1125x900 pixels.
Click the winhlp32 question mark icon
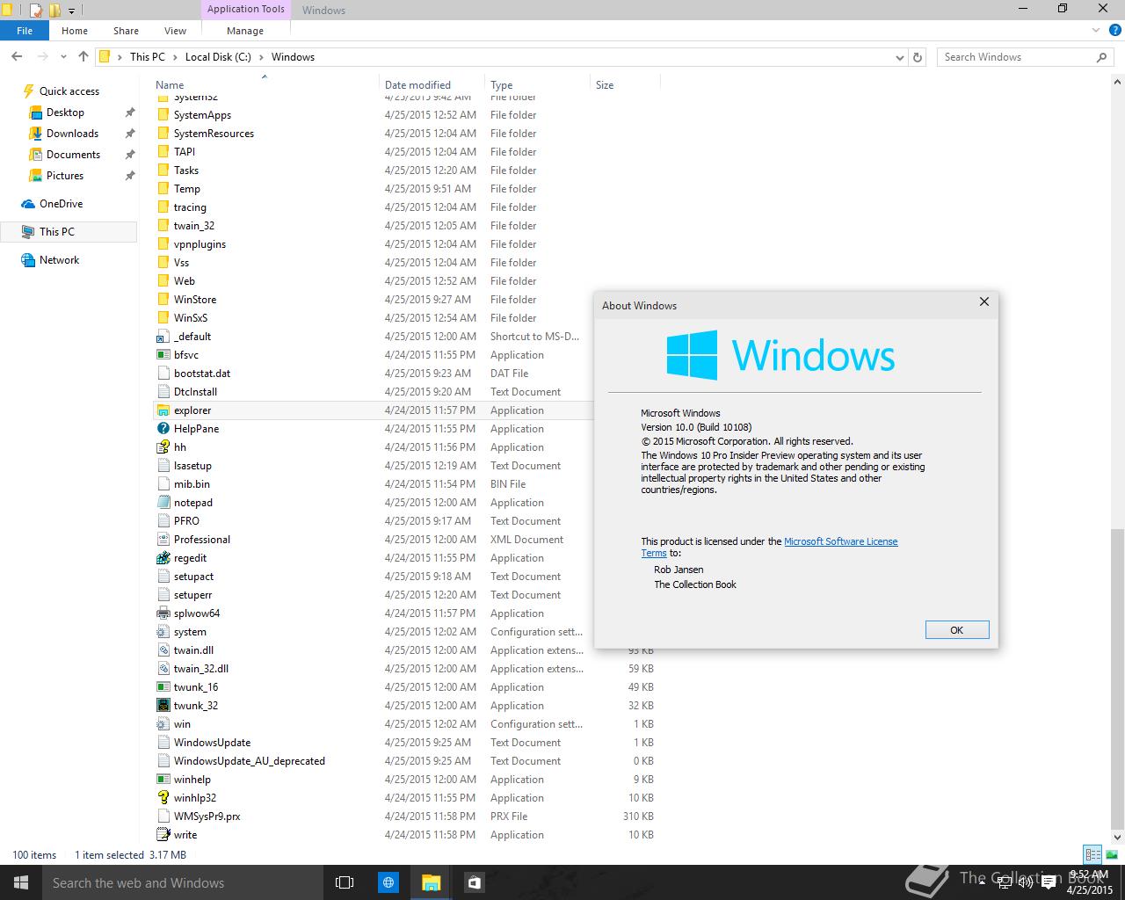point(163,798)
